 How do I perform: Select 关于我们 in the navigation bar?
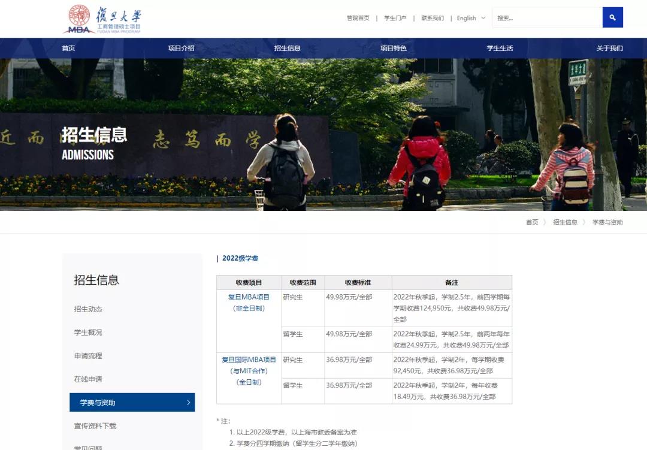[609, 48]
